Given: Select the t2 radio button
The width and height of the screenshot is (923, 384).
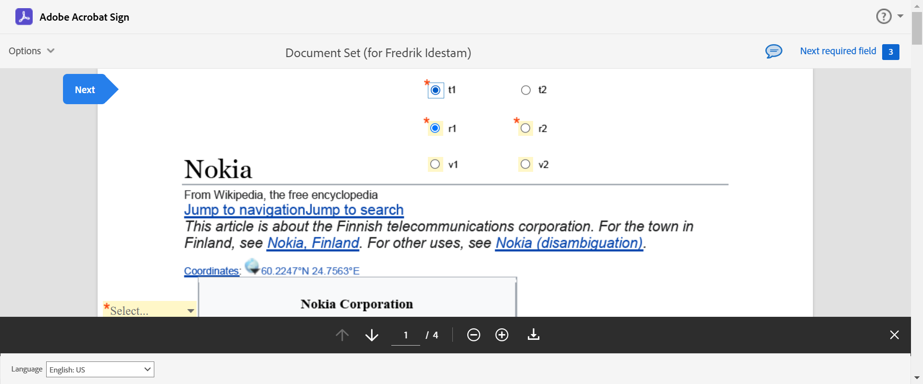Looking at the screenshot, I should coord(526,90).
